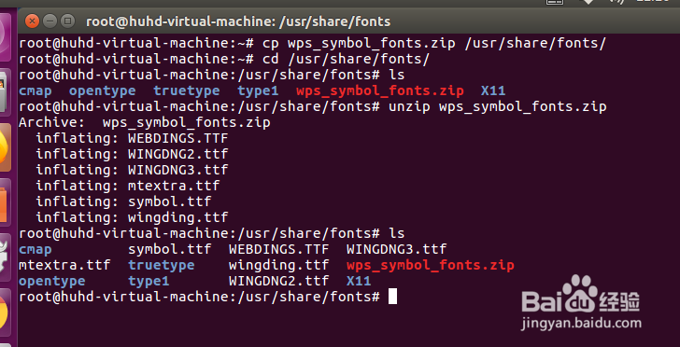680x347 pixels.
Task: Minimize the terminal window
Action: 50,21
